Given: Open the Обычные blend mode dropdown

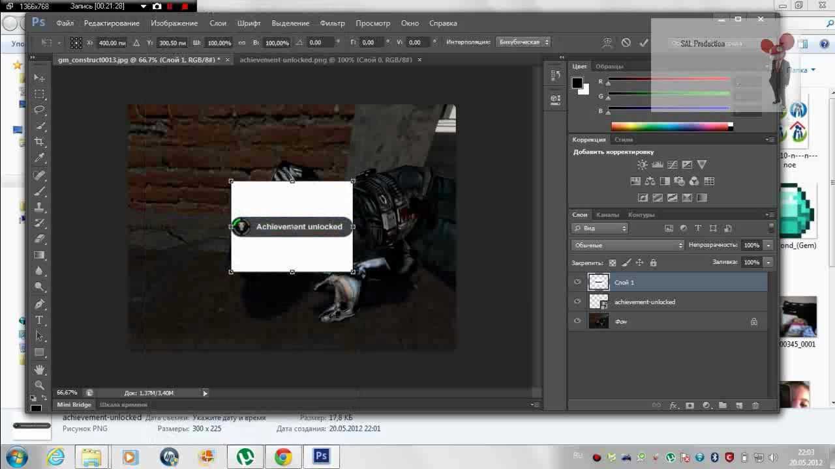Looking at the screenshot, I should [628, 245].
